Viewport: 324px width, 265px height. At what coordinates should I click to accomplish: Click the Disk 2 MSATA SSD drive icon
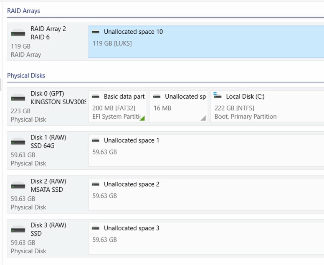click(18, 185)
